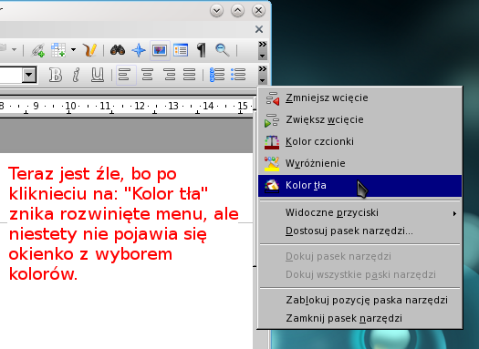Open the Navigator star icon
Screen dimensions: 479x349
pyautogui.click(x=139, y=50)
